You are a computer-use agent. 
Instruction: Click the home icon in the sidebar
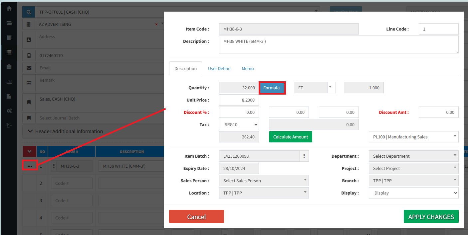[9, 8]
